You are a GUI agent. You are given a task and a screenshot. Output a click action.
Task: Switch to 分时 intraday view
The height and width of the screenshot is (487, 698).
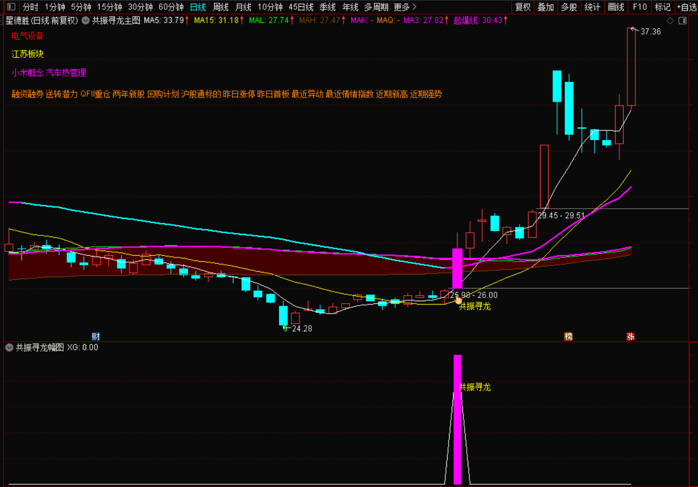[x=31, y=7]
